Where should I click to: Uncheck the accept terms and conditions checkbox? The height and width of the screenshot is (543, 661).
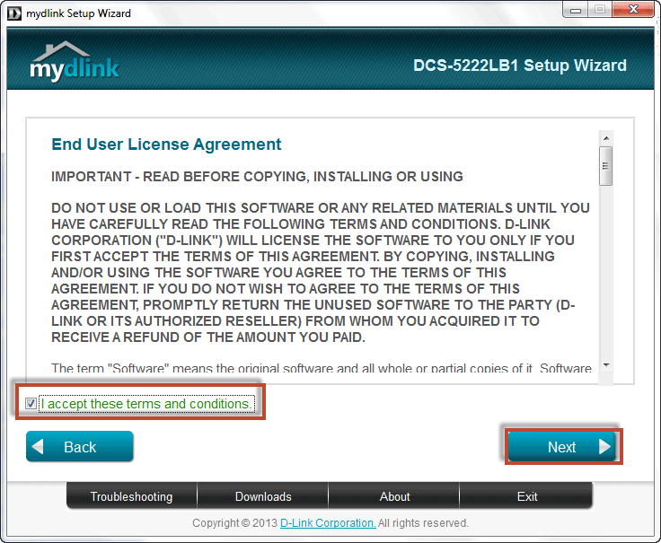(31, 404)
